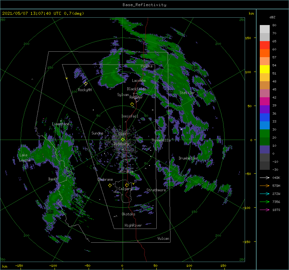Click the RedDeer city label
289x270 pixels.
pos(136,97)
